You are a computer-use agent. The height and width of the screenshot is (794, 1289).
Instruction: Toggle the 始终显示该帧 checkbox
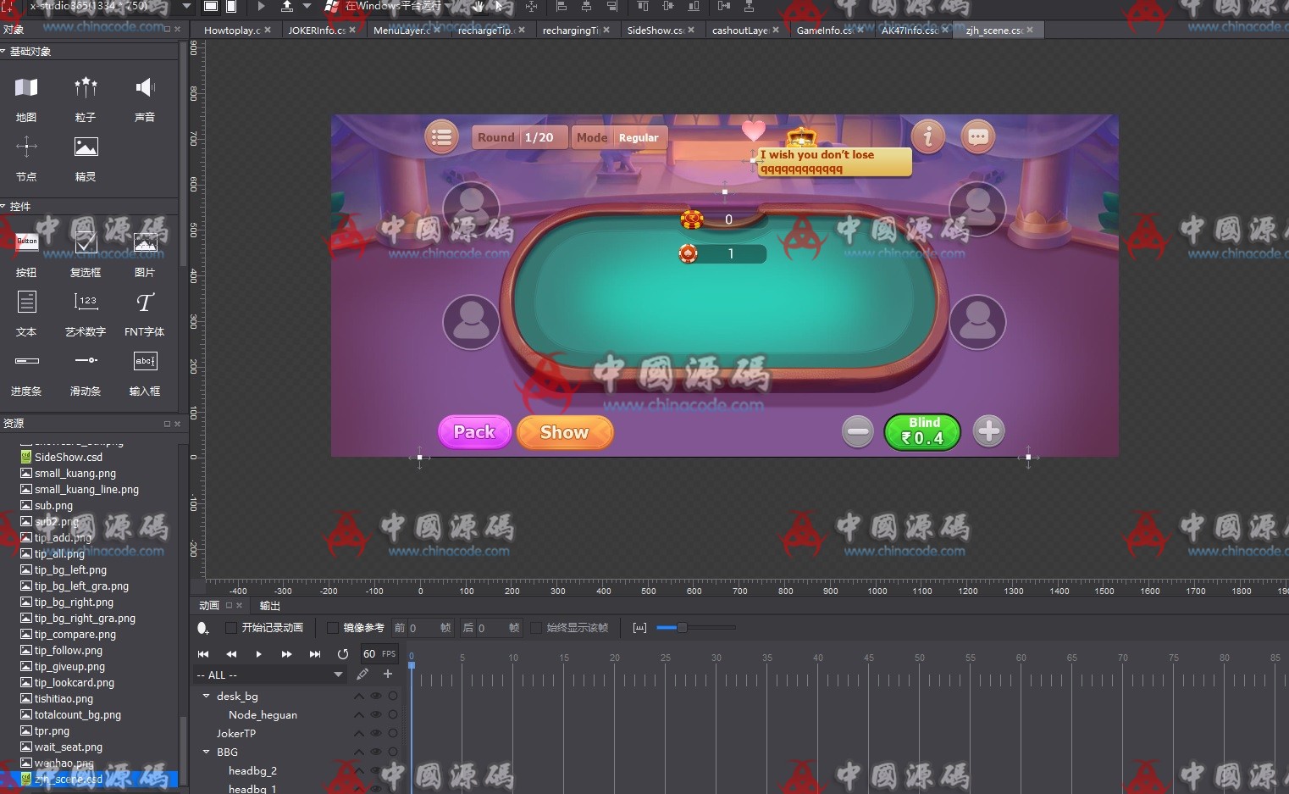pos(535,628)
